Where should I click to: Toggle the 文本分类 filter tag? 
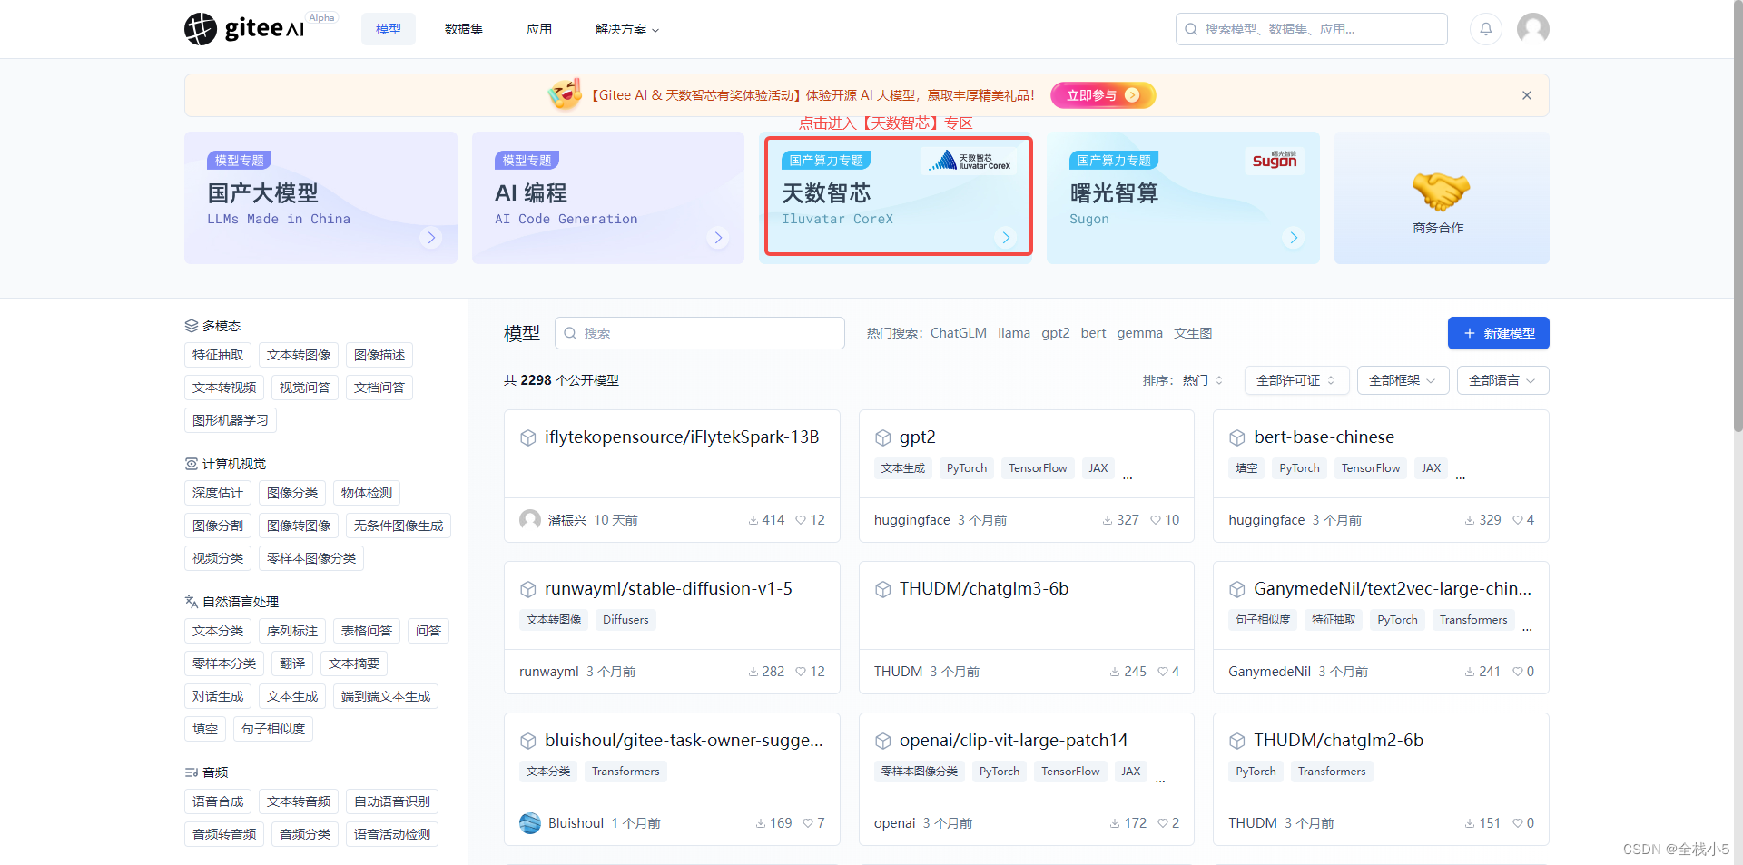(218, 631)
